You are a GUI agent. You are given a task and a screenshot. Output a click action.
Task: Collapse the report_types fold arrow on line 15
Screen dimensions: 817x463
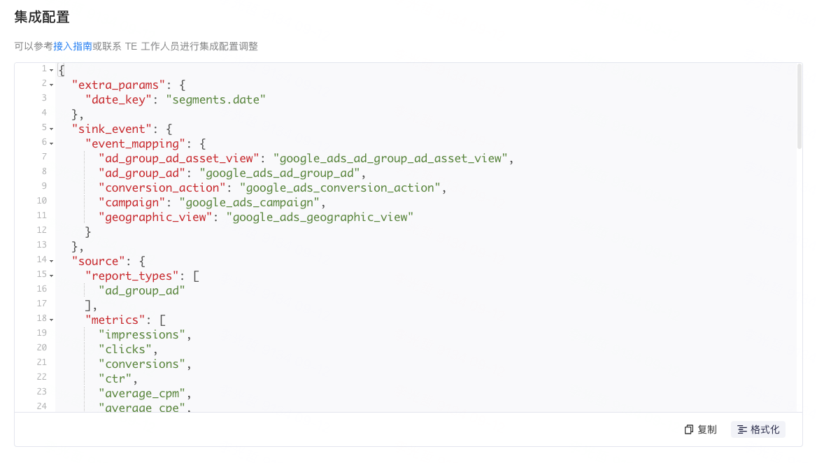(x=52, y=276)
